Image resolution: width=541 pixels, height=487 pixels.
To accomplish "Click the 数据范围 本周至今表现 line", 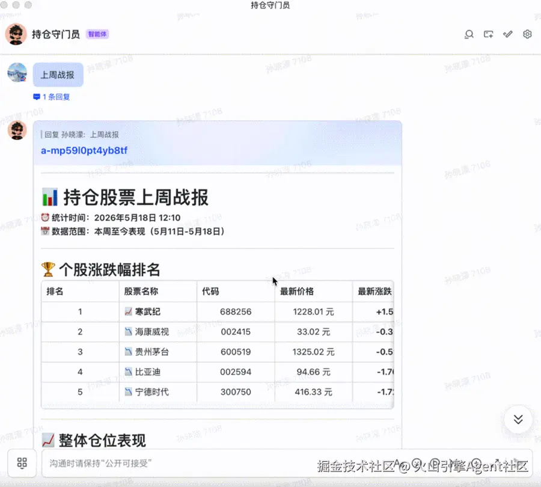I will click(133, 231).
